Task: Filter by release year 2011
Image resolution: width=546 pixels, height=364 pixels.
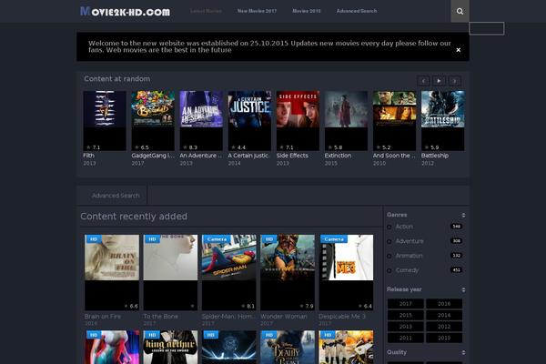Action: point(406,339)
